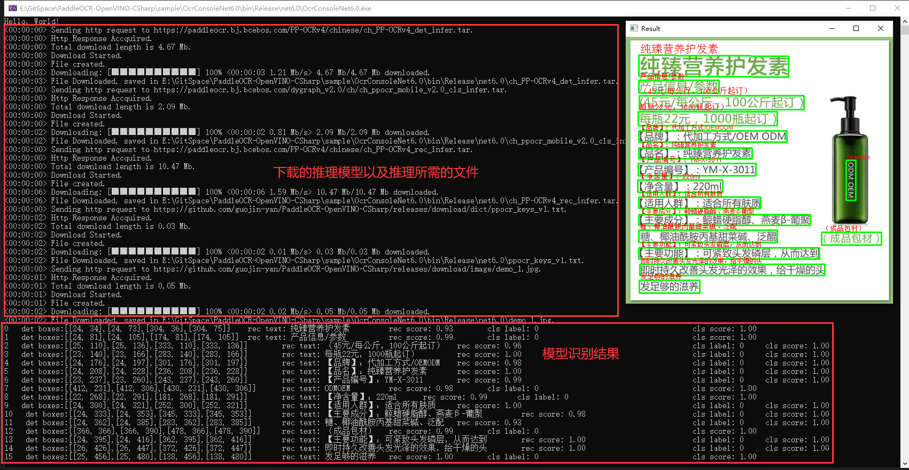Click the request URL ending demo_1.jpg
This screenshot has height=470, width=909.
pyautogui.click(x=347, y=269)
